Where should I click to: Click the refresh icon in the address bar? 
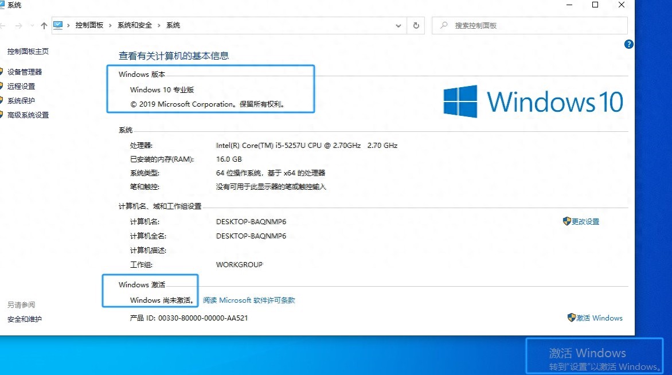point(416,25)
